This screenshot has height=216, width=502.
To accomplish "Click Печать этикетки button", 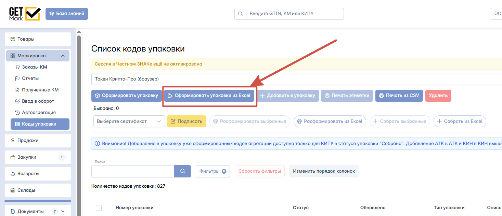I will point(347,96).
